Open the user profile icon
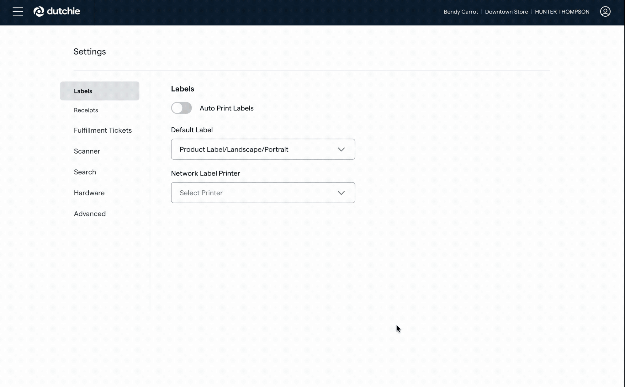Screen dimensions: 625x387 point(605,12)
